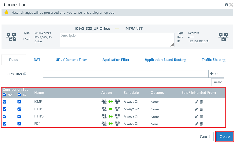The image size is (235, 143).
Task: Click the +OR filter button
Action: coord(214,74)
